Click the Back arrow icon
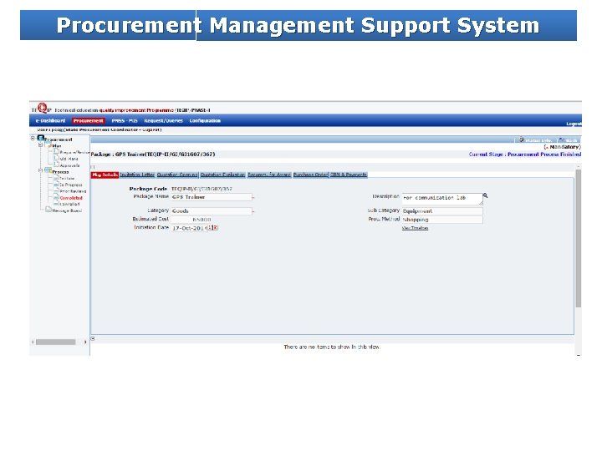The width and height of the screenshot is (602, 451). tap(562, 139)
